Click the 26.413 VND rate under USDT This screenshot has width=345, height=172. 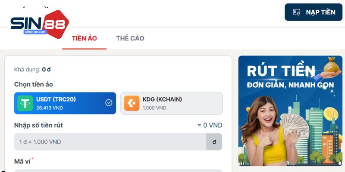coord(50,108)
